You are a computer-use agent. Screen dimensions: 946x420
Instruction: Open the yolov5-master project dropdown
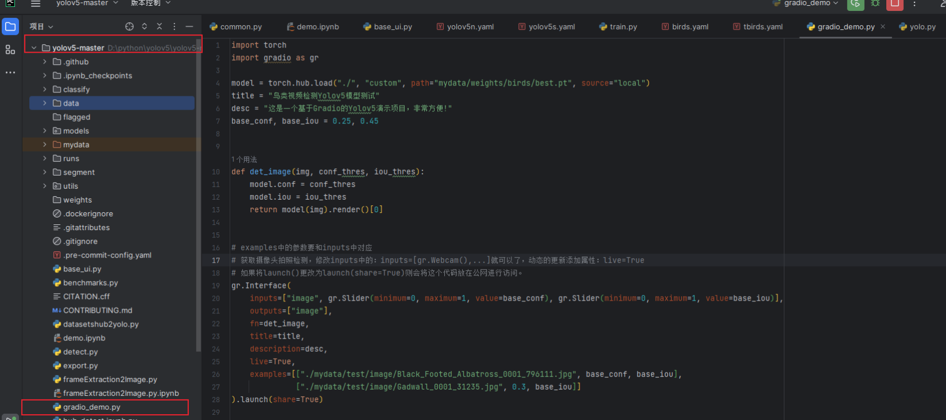coord(87,3)
